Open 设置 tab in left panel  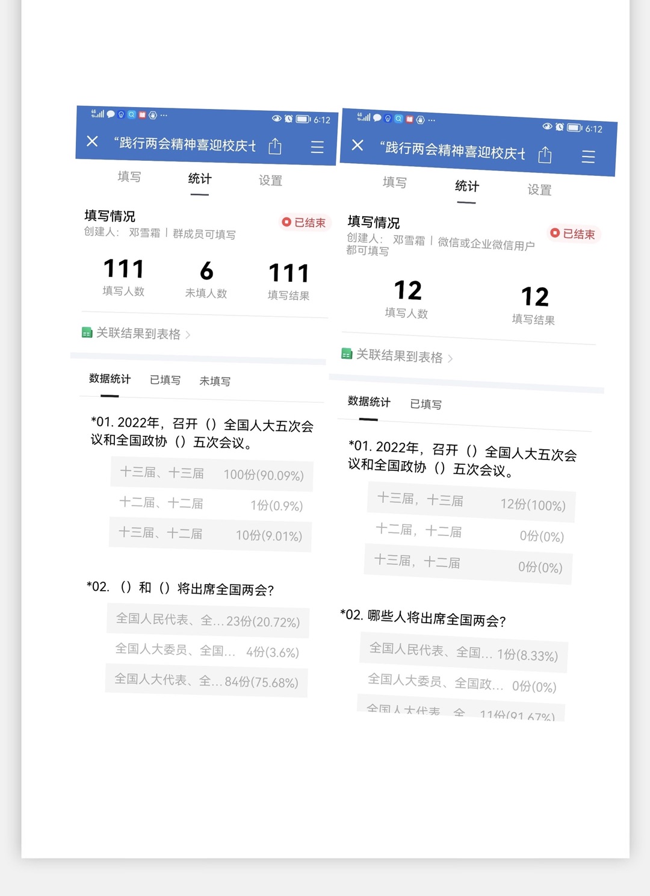pos(270,181)
